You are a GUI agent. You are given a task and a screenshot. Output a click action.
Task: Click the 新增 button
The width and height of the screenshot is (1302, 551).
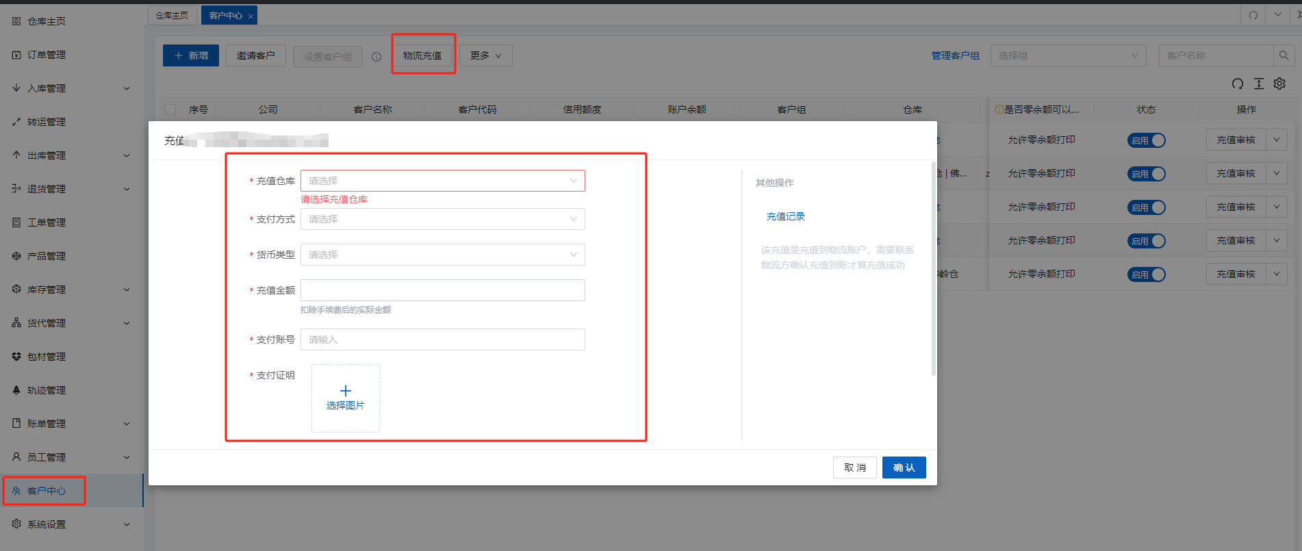(x=191, y=55)
